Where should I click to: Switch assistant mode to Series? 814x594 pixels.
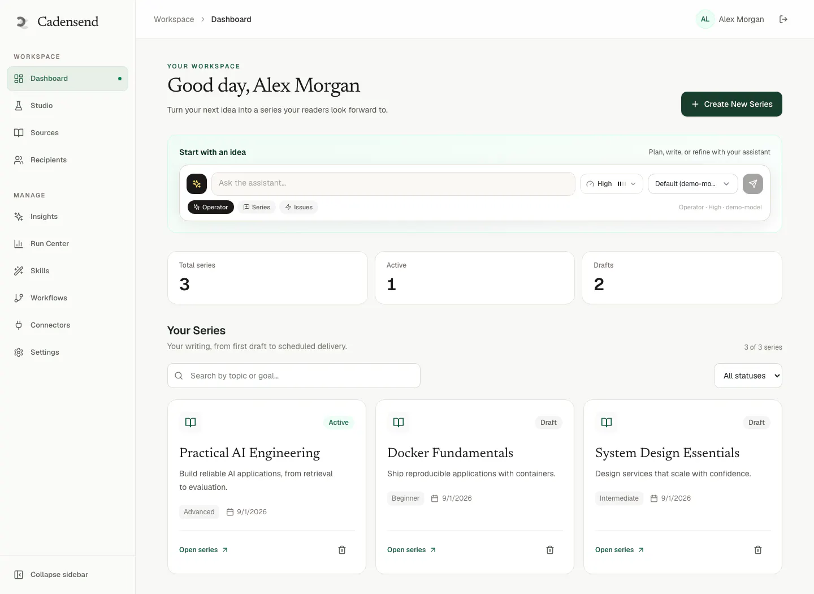tap(257, 207)
